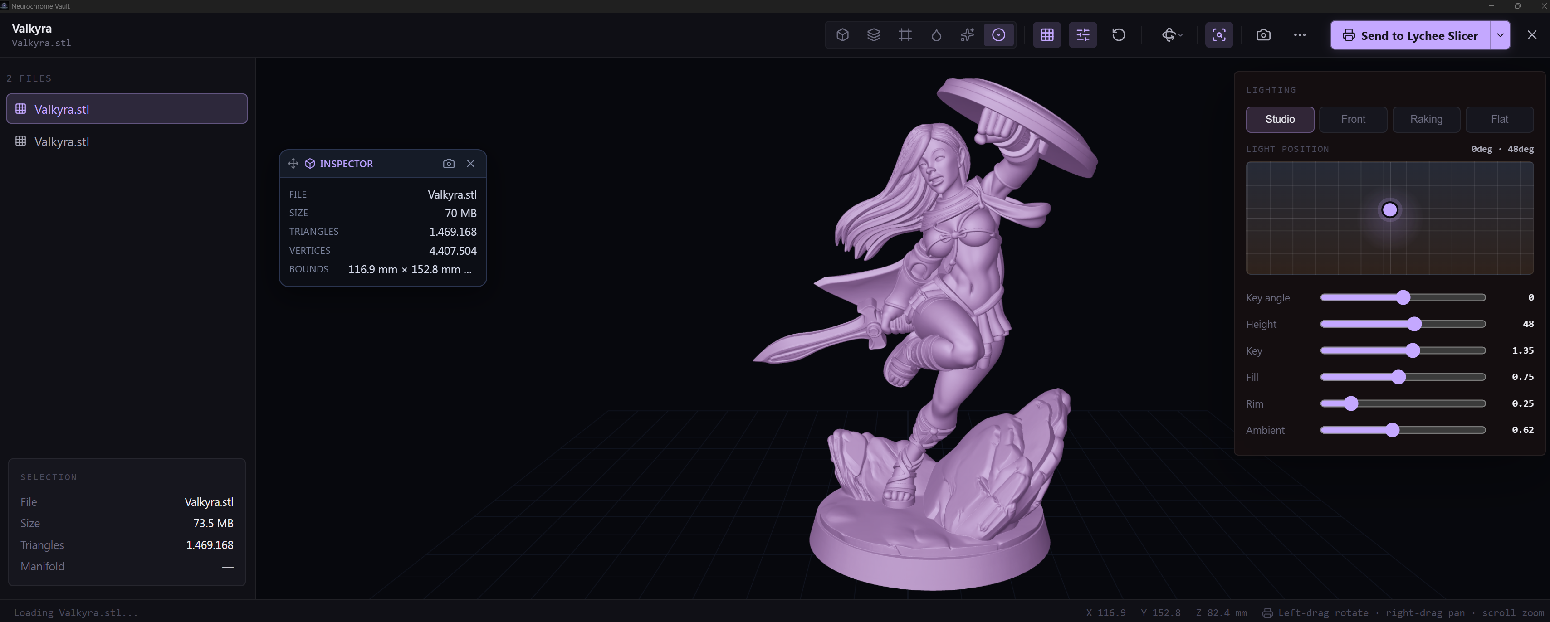Viewport: 1550px width, 622px height.
Task: Click the printer icon in the status bar
Action: tap(1267, 612)
